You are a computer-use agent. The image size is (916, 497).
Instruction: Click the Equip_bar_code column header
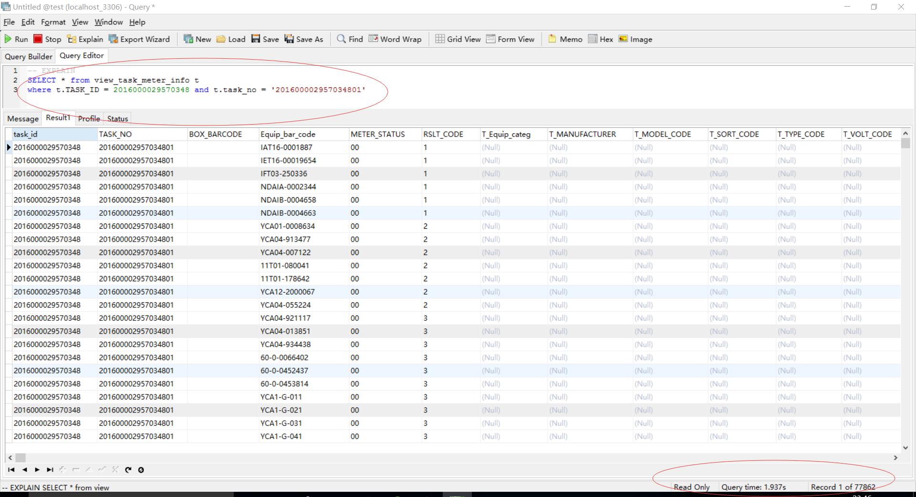[x=303, y=134]
